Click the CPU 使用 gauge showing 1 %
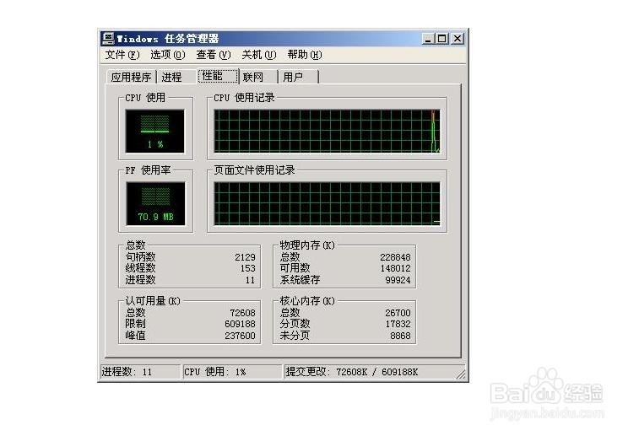Viewport: 639px width, 436px height. [x=154, y=131]
